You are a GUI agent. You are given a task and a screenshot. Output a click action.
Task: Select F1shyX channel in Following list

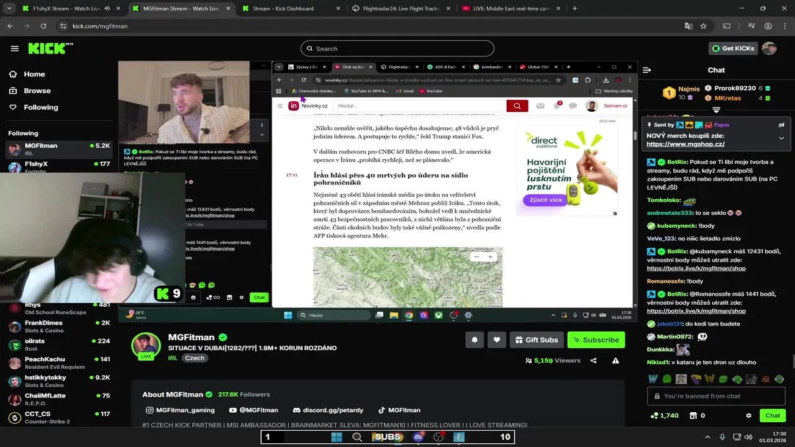[x=59, y=166]
